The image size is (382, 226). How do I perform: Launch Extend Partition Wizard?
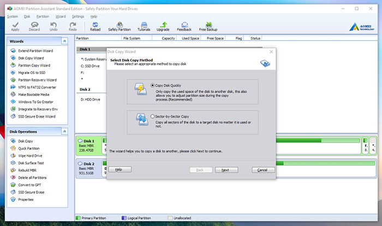[35, 51]
